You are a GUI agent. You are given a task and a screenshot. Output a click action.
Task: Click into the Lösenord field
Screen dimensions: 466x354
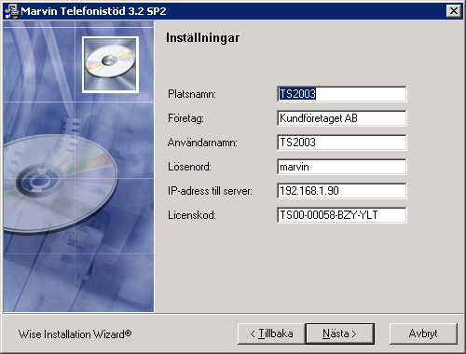pos(341,167)
